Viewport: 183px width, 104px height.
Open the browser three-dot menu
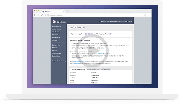[149, 15]
